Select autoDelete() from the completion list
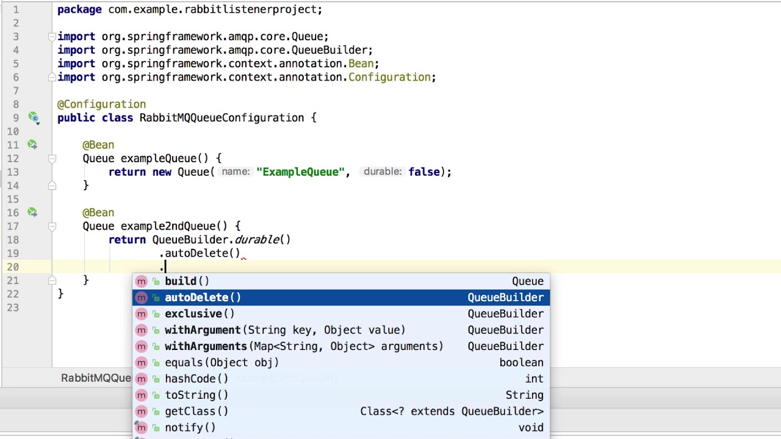781x439 pixels. coord(203,298)
